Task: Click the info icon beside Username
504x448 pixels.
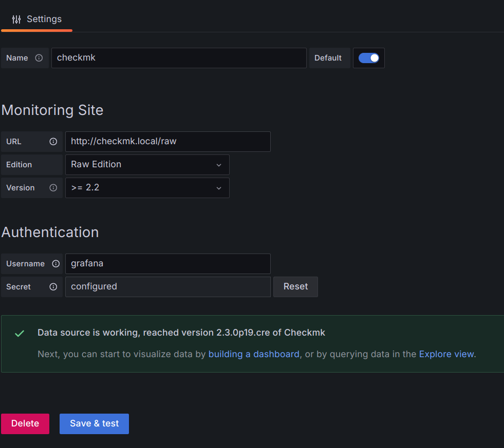Action: point(55,264)
